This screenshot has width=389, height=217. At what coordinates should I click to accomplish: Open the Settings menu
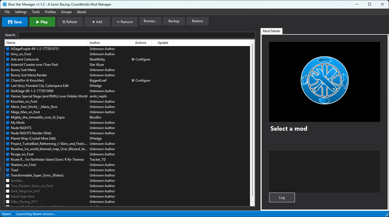point(21,12)
